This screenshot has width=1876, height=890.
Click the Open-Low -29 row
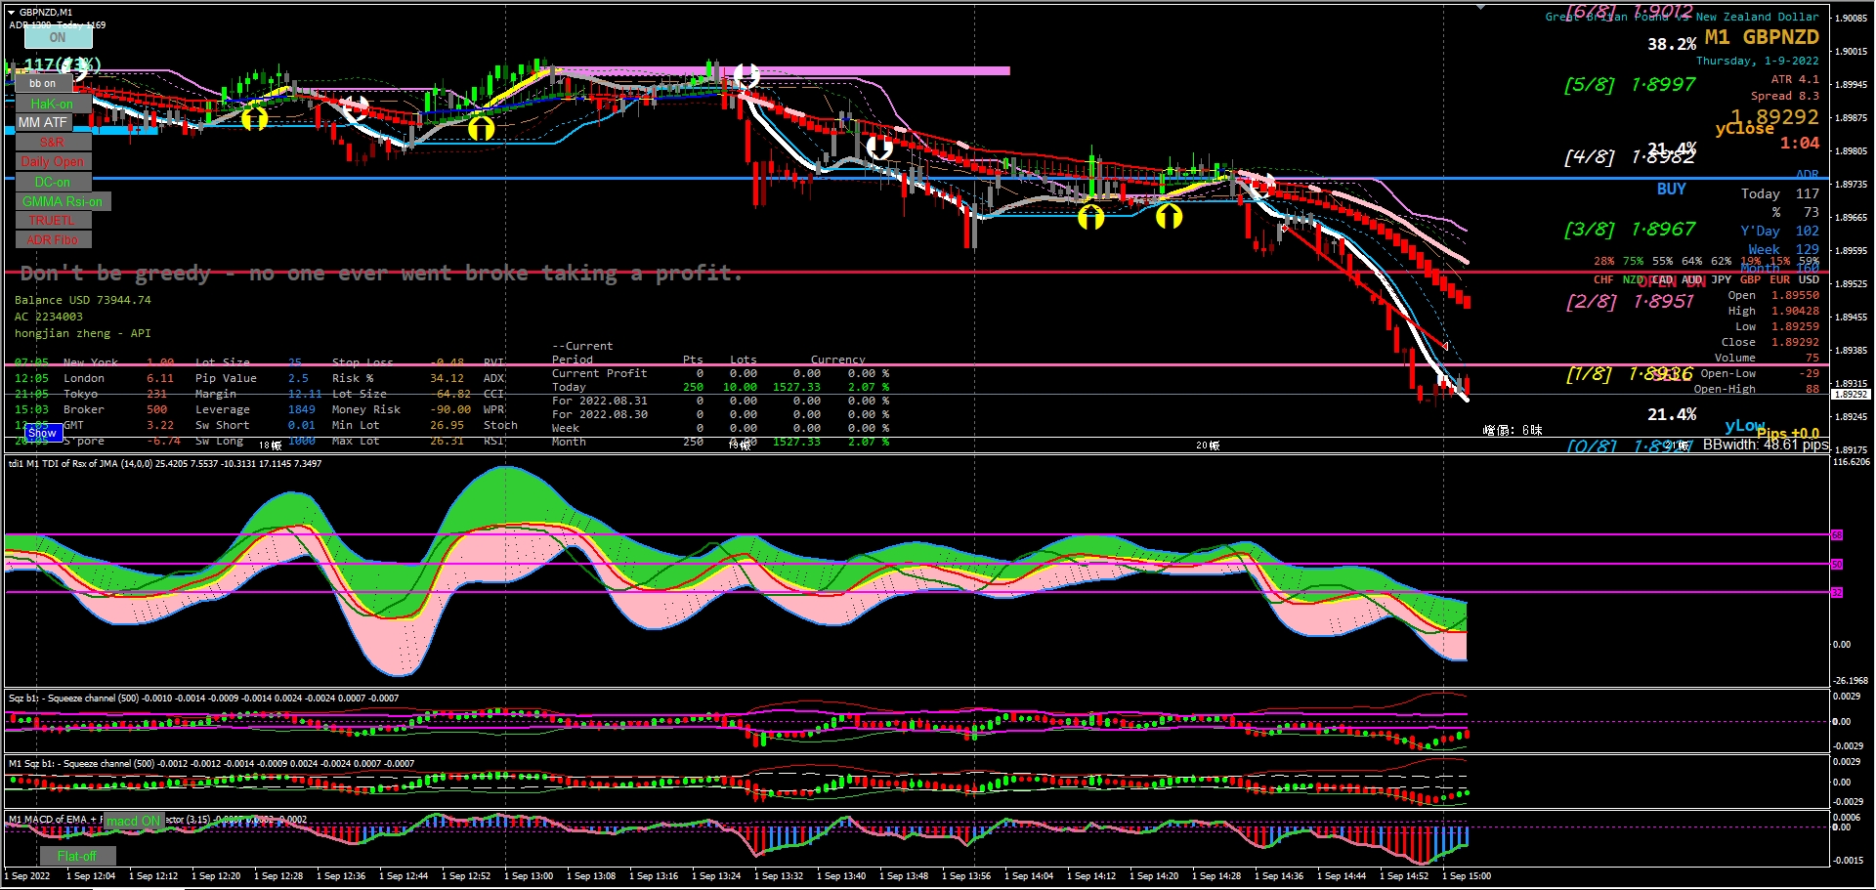pyautogui.click(x=1760, y=373)
